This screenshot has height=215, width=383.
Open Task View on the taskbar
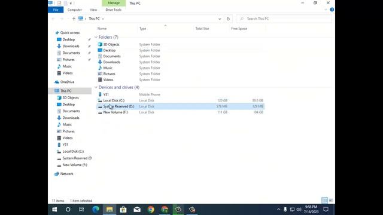pos(81,210)
